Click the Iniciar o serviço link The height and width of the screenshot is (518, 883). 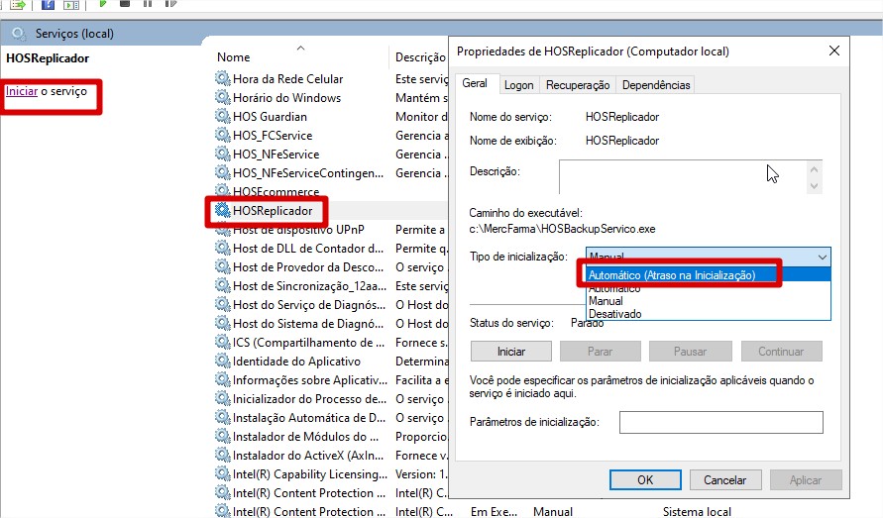21,91
